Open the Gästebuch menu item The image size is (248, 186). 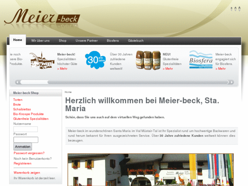coord(136,41)
